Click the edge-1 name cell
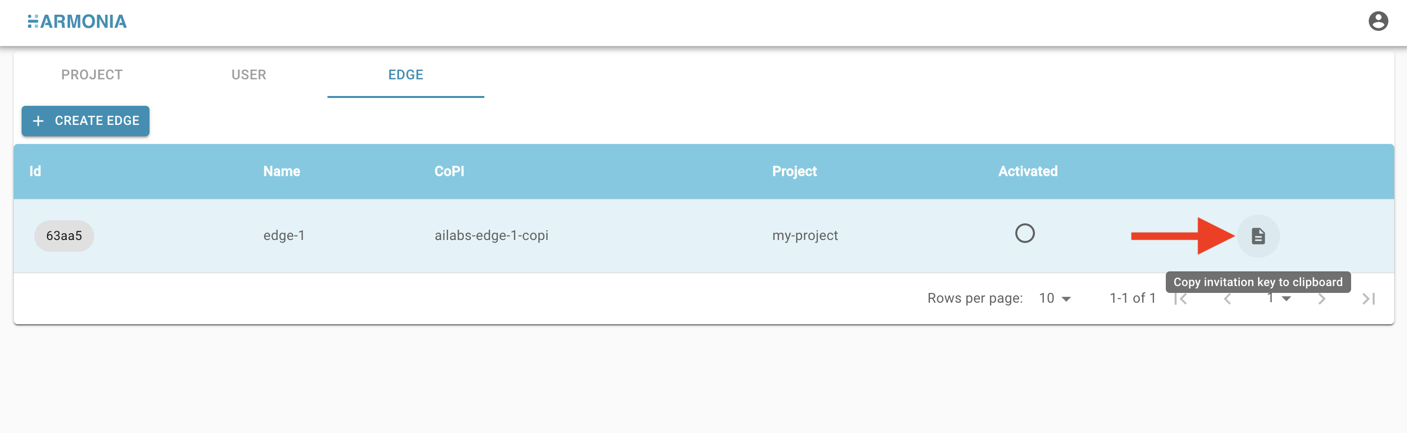This screenshot has height=433, width=1407. click(x=284, y=235)
